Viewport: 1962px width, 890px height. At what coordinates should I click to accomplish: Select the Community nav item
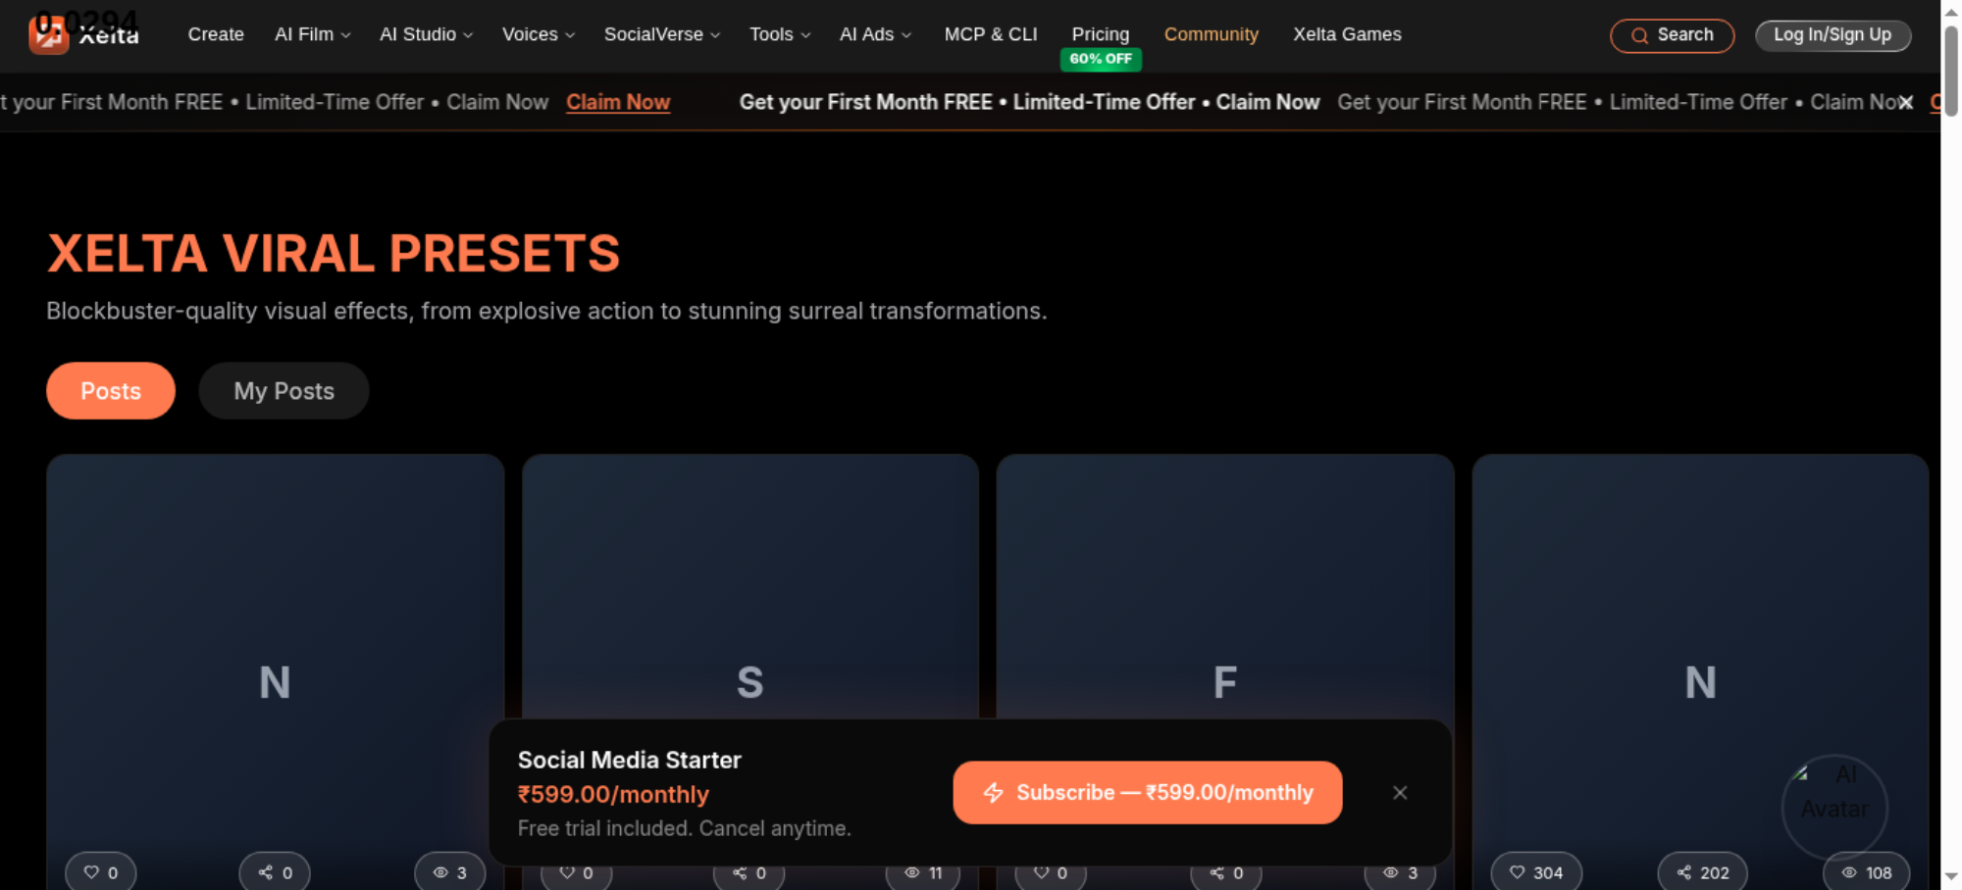pos(1212,34)
